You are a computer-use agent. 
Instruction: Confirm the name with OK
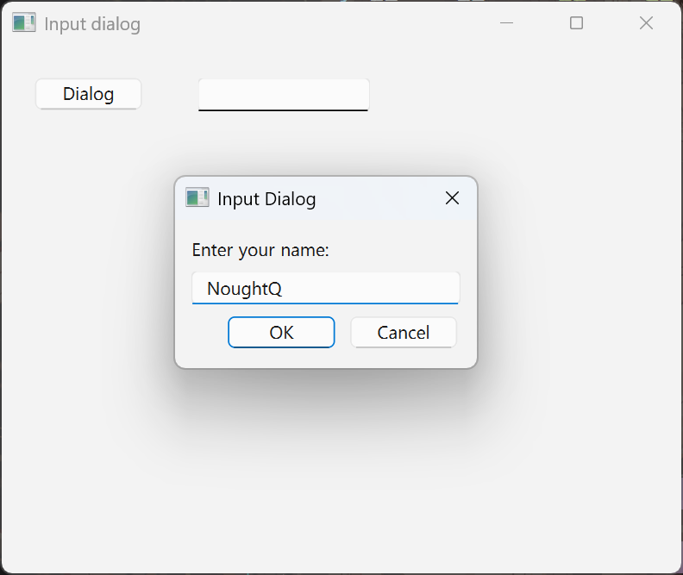281,332
